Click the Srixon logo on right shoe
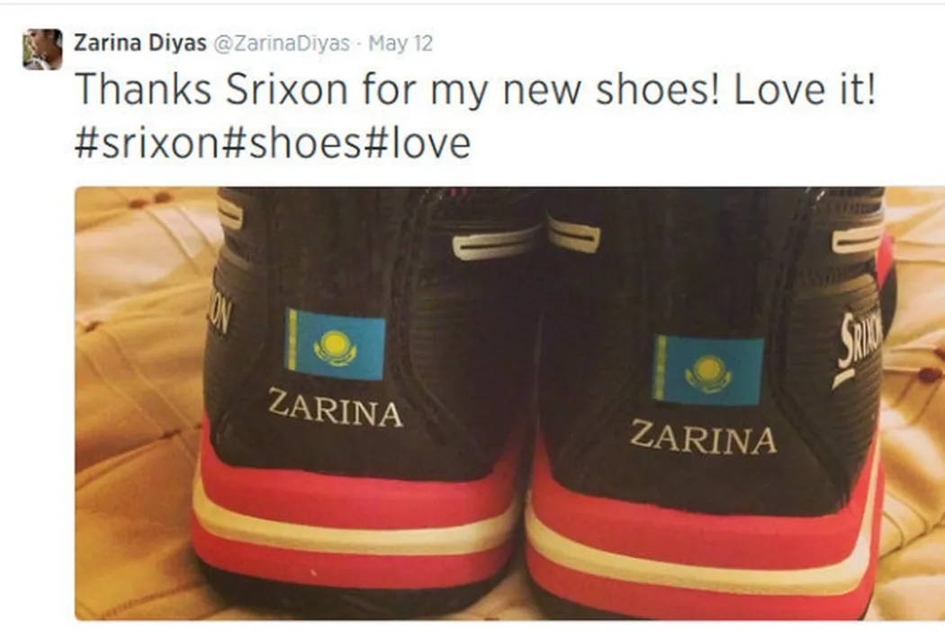Viewport: 945px width, 630px height. click(859, 348)
